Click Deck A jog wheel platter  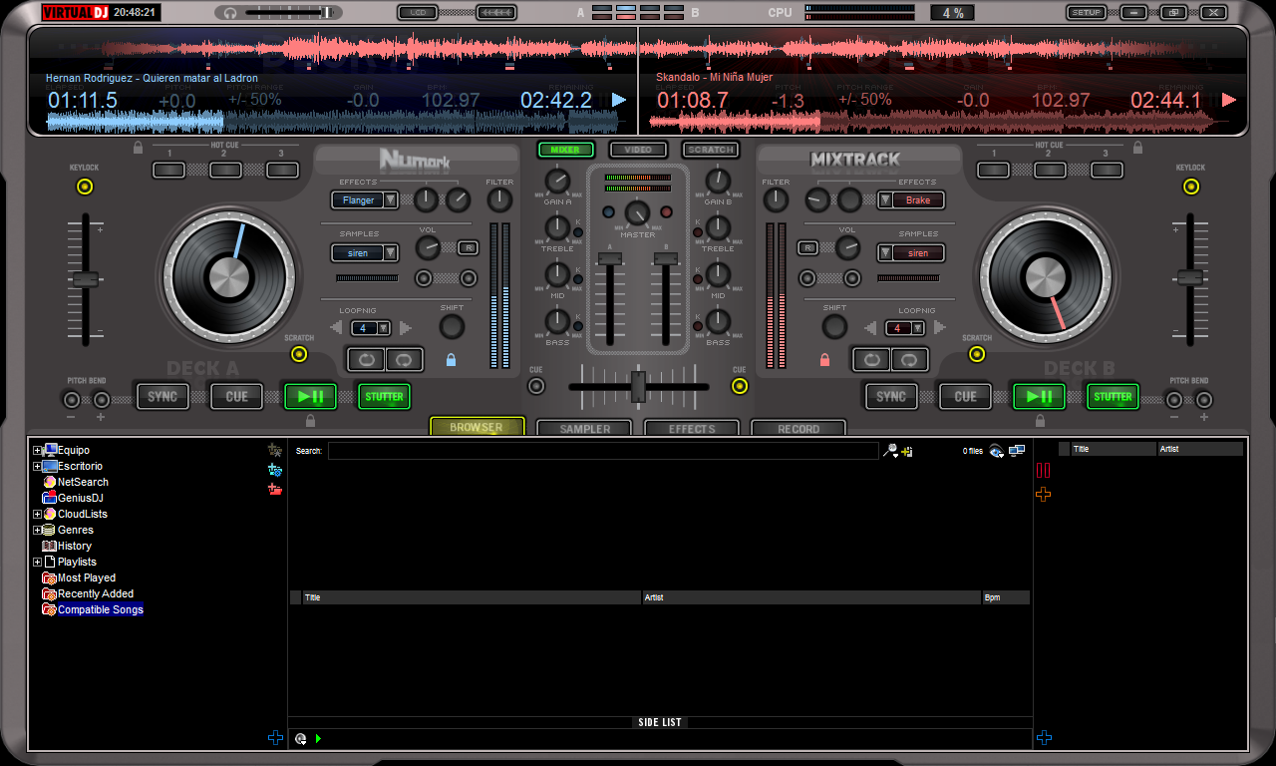(x=229, y=277)
